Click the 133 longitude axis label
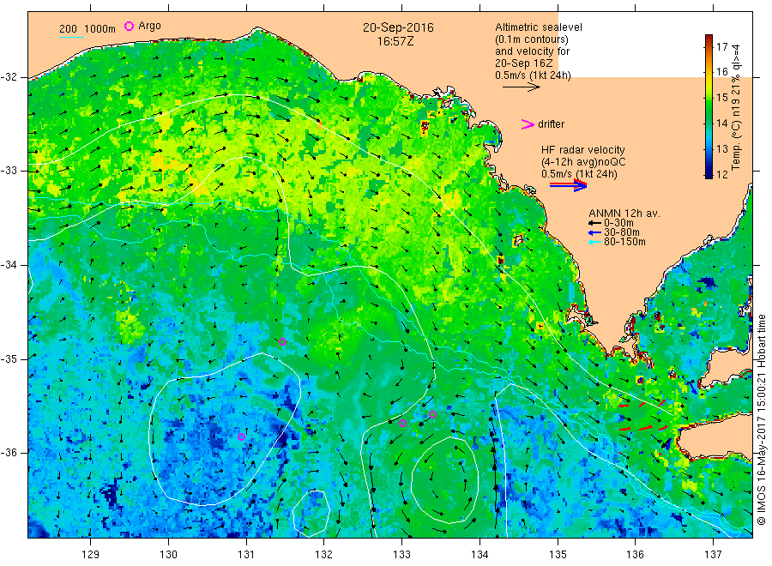Screen dimensions: 772x566 coord(401,555)
